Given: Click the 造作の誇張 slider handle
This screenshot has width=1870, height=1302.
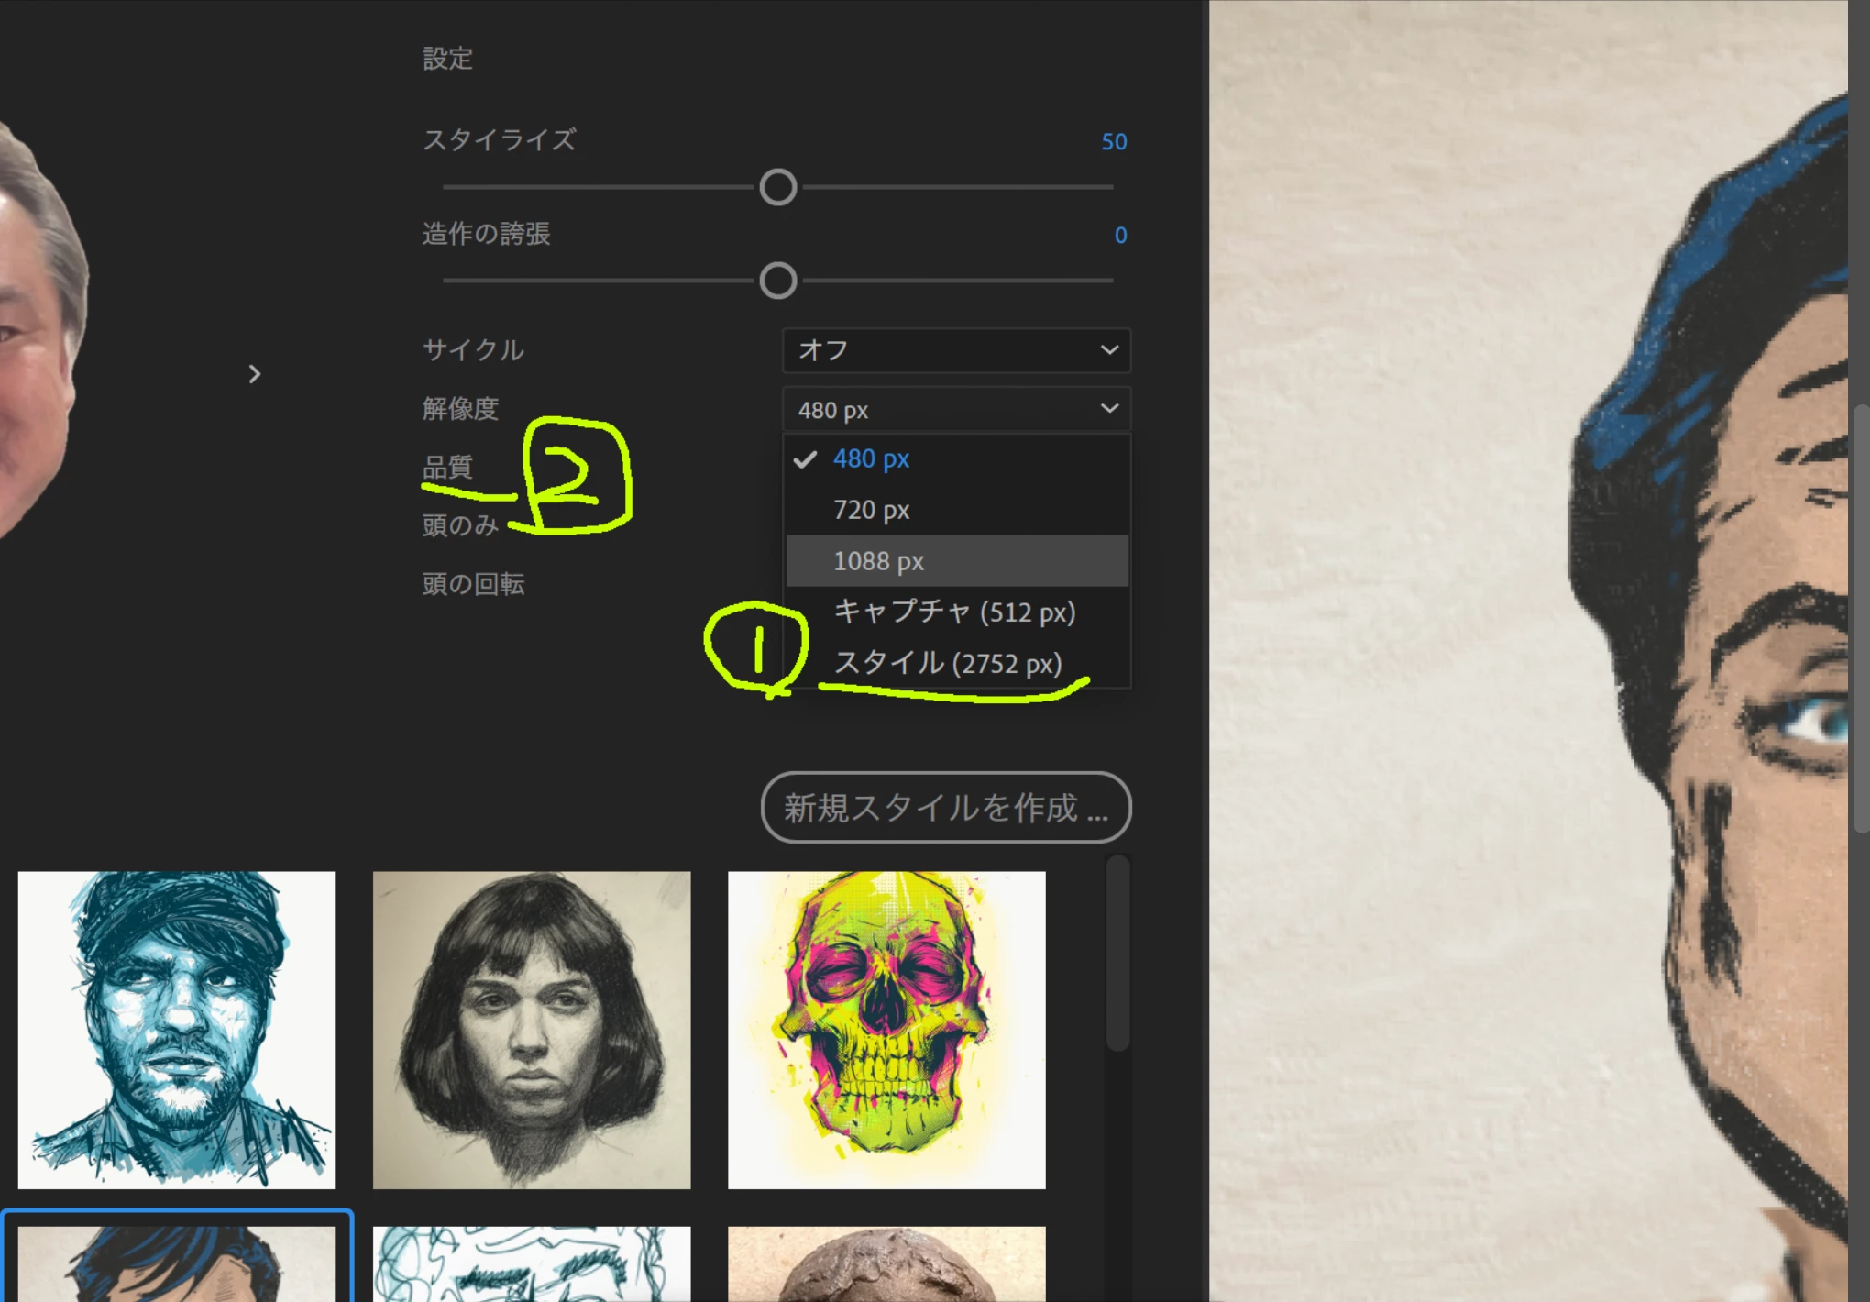Looking at the screenshot, I should [x=778, y=281].
